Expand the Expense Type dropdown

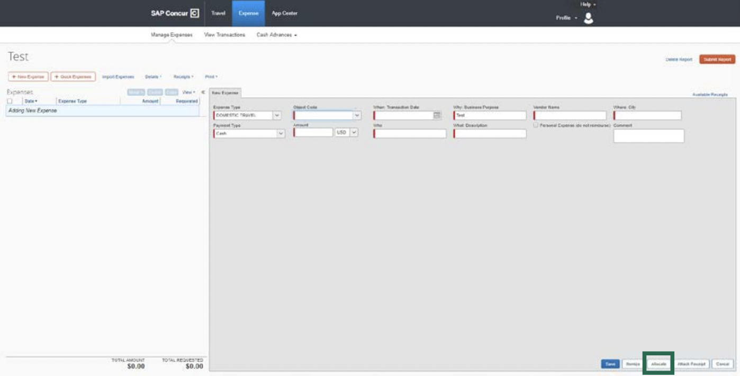(x=277, y=115)
